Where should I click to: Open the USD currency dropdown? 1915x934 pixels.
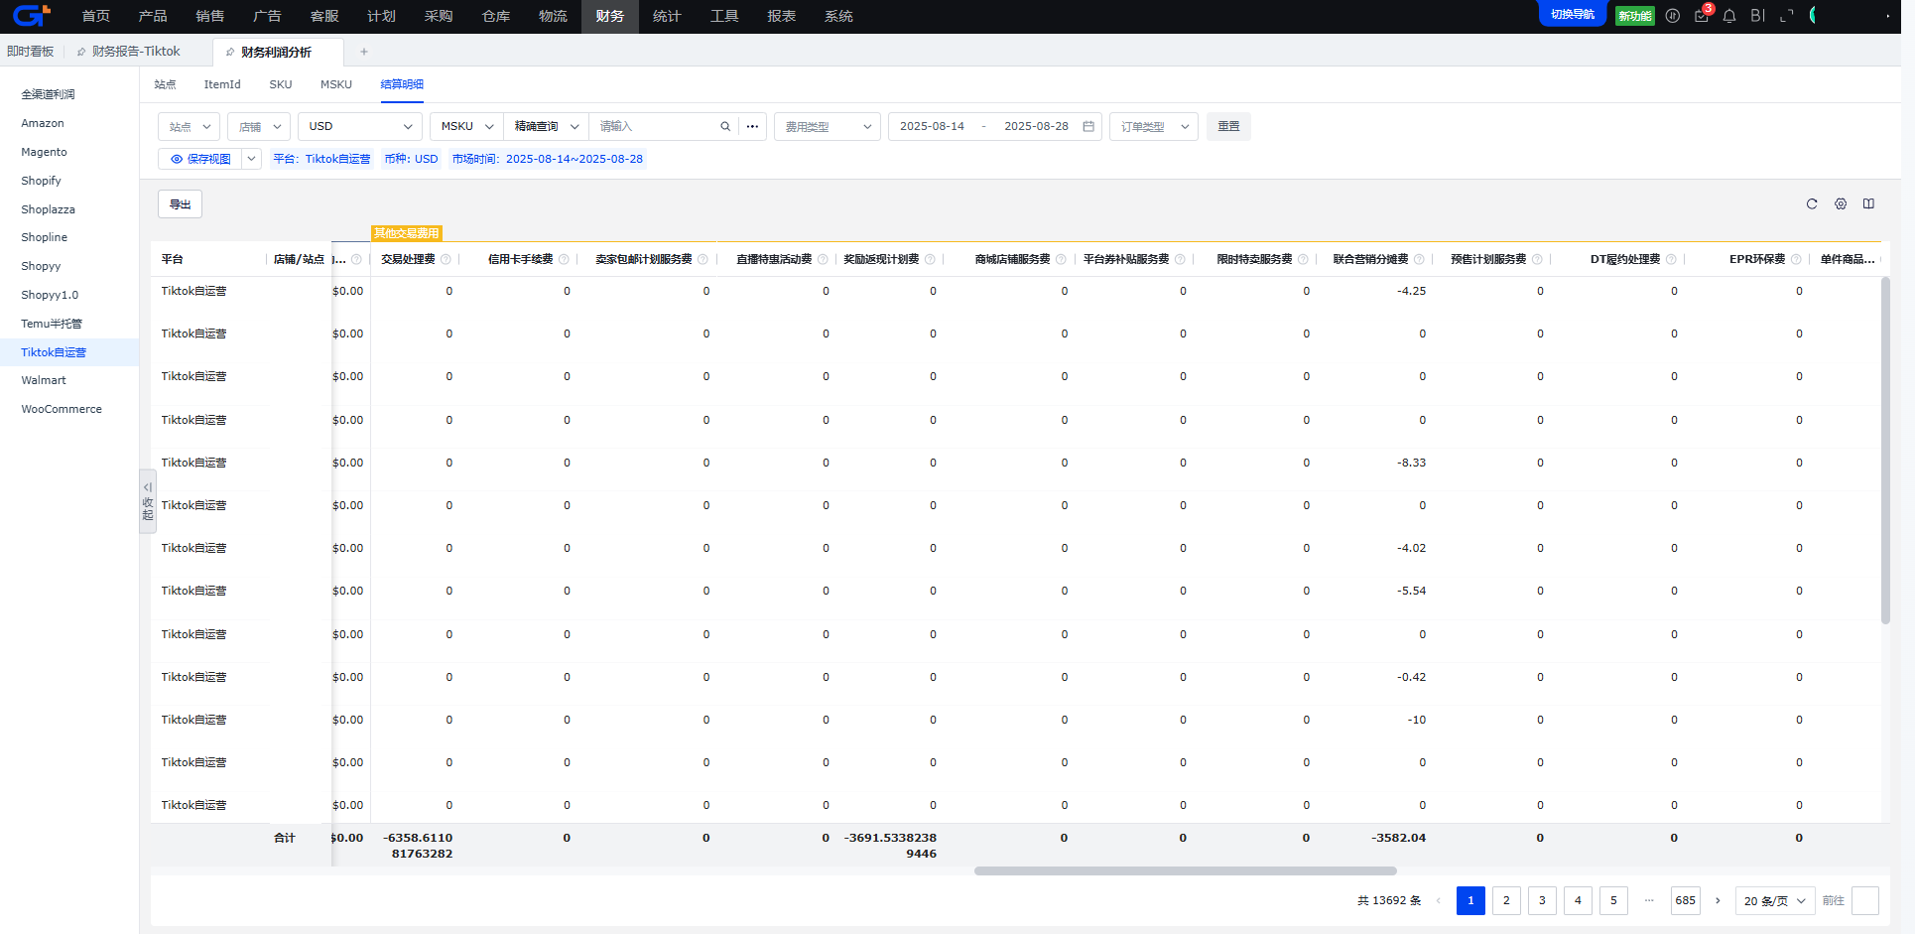(x=360, y=126)
